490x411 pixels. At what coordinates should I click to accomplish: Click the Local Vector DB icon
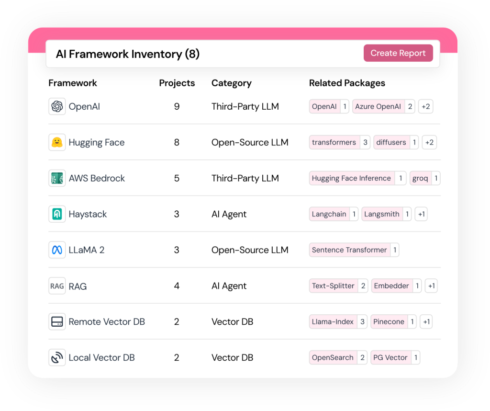(x=57, y=358)
